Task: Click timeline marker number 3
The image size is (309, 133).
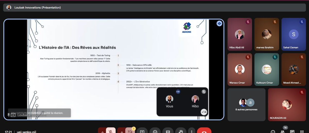Action: pos(118,73)
